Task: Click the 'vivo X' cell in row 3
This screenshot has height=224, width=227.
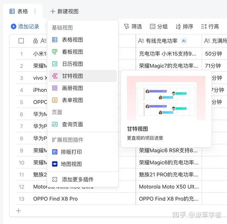Action: [40, 78]
